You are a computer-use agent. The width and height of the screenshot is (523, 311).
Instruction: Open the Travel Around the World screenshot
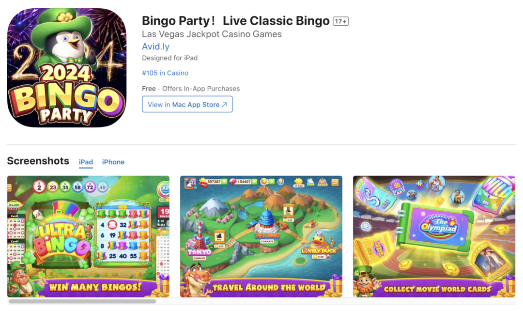261,236
